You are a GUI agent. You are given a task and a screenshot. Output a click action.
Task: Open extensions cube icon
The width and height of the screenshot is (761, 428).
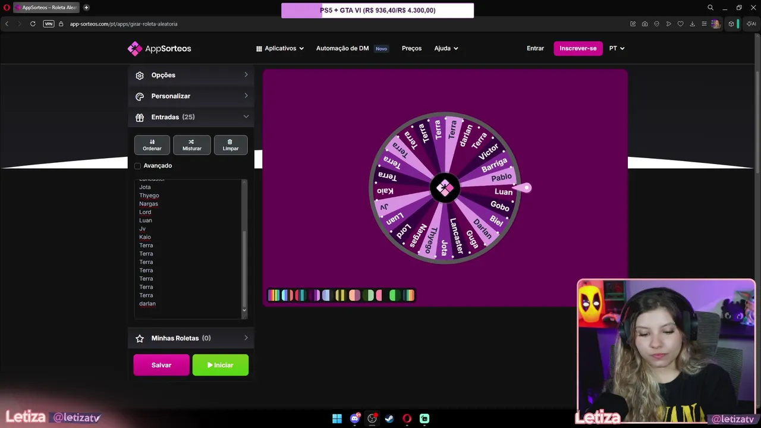[731, 24]
